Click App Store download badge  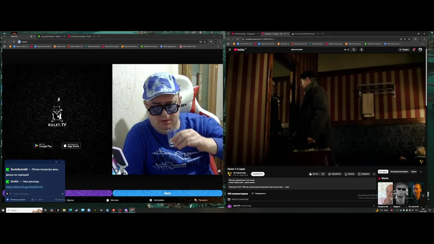point(71,146)
